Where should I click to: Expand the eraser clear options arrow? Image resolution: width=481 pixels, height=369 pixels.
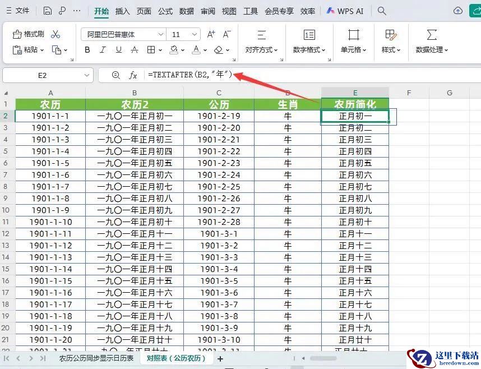(228, 50)
